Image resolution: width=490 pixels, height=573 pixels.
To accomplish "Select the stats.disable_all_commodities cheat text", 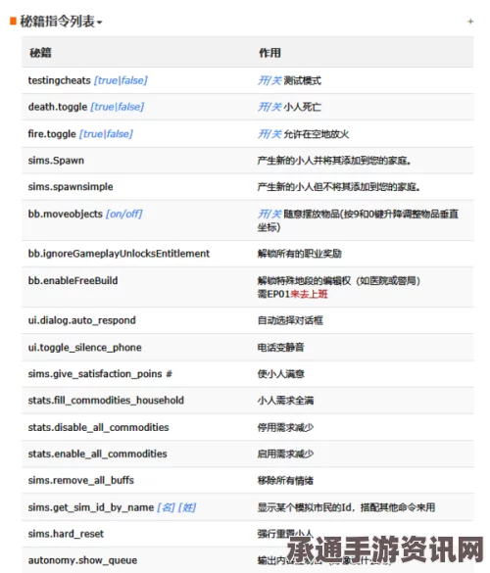I will 98,427.
